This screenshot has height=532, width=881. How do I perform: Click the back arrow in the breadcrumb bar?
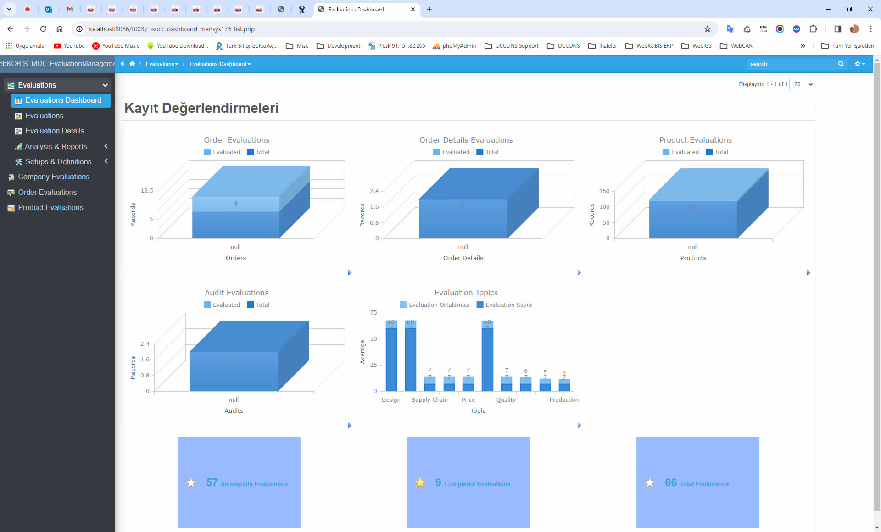(123, 64)
